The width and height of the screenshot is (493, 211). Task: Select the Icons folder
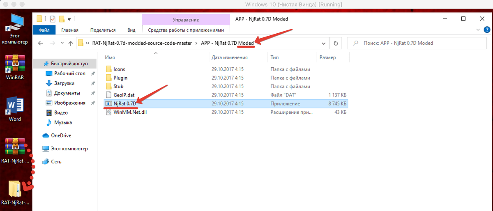119,69
